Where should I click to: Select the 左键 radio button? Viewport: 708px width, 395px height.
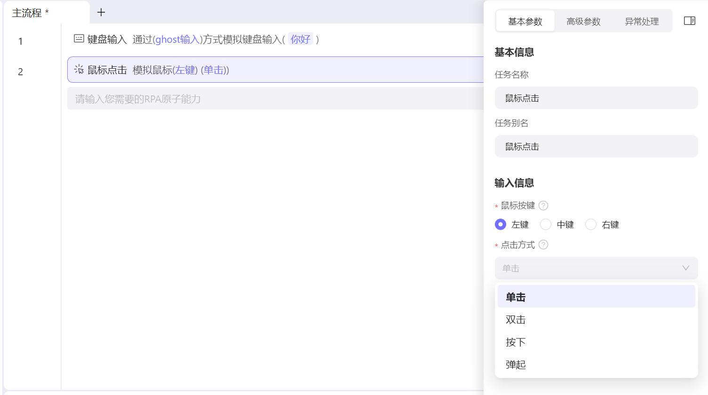[x=501, y=225]
